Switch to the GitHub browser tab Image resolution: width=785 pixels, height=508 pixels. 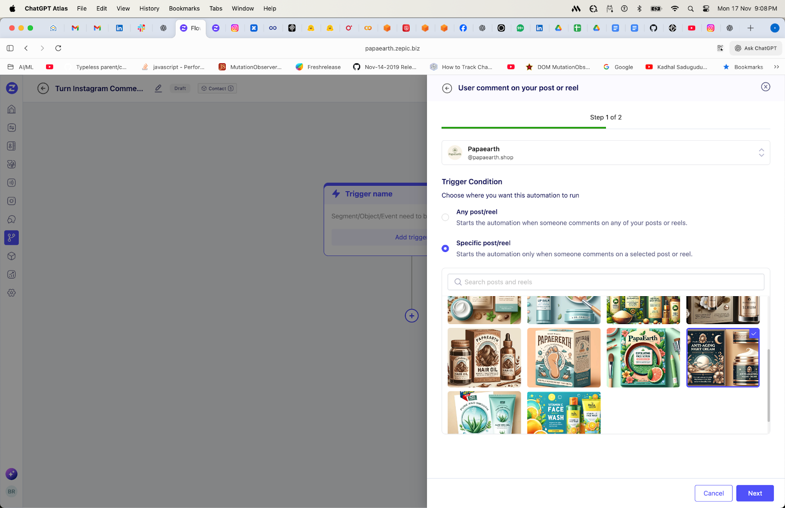(654, 28)
